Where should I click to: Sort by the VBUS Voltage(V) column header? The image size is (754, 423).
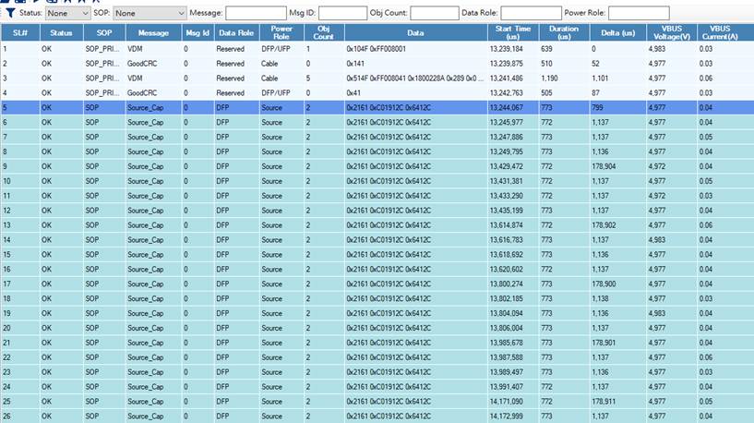[x=672, y=32]
